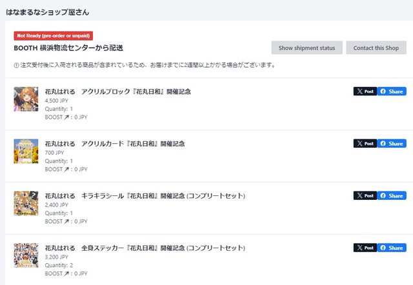Open the 全身ステッカー complete set title link
This screenshot has height=285, width=413.
coord(145,248)
